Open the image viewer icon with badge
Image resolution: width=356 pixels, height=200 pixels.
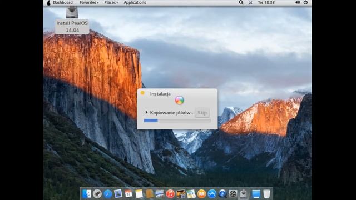pyautogui.click(x=191, y=194)
